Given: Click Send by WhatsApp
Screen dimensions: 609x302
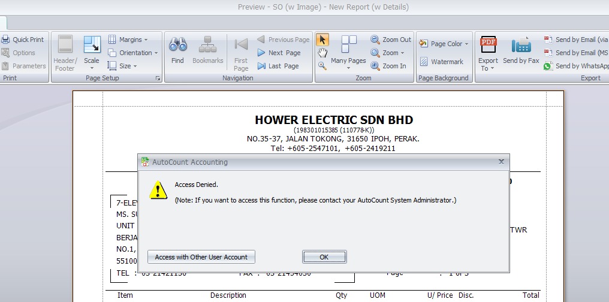Looking at the screenshot, I should (x=576, y=66).
